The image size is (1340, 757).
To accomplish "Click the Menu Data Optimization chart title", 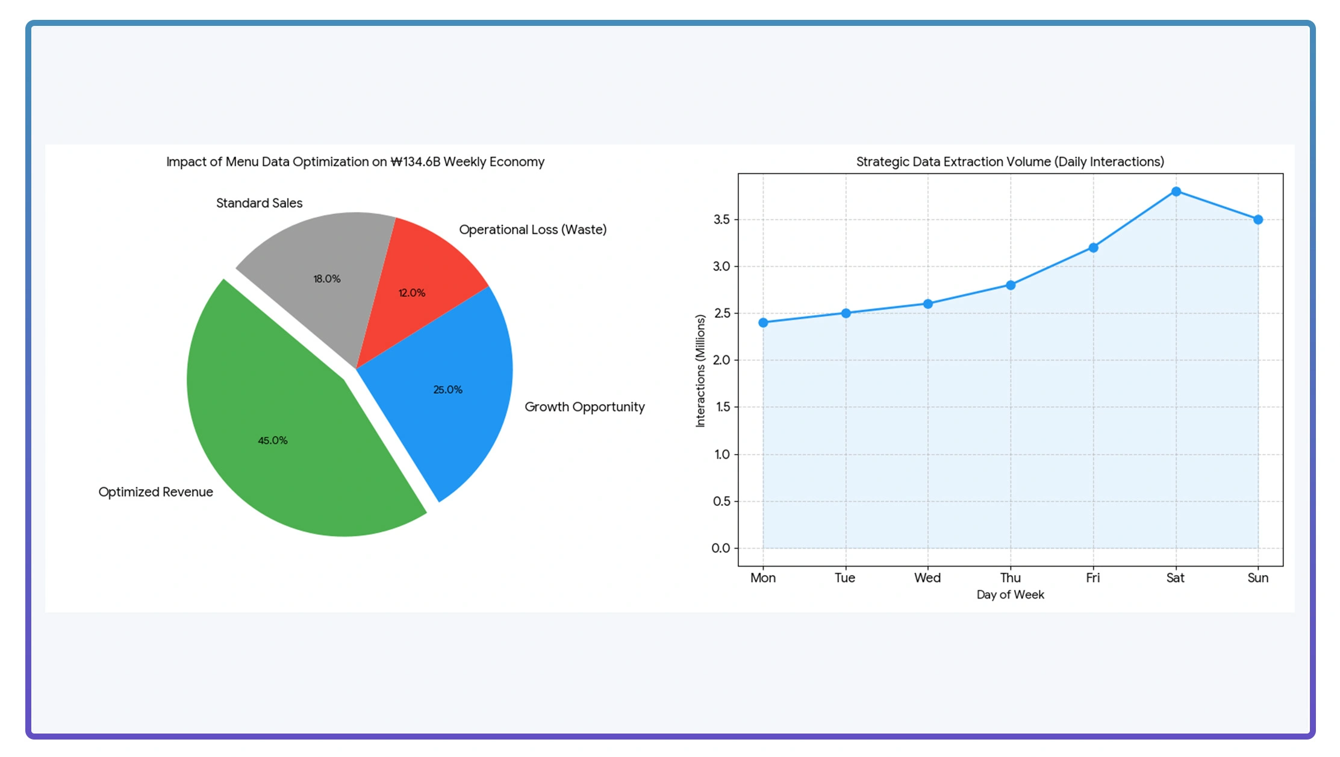I will (355, 162).
